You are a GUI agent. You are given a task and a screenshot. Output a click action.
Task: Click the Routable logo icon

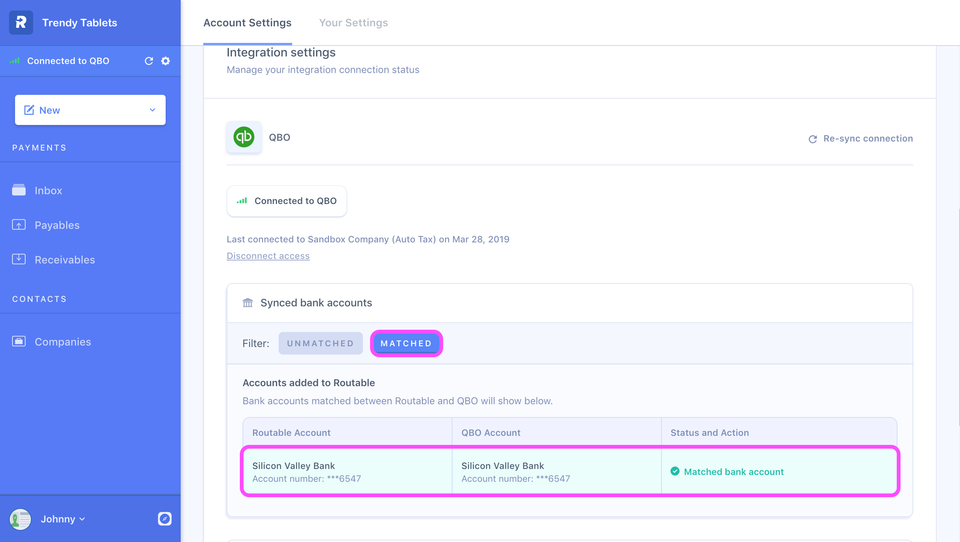click(21, 23)
